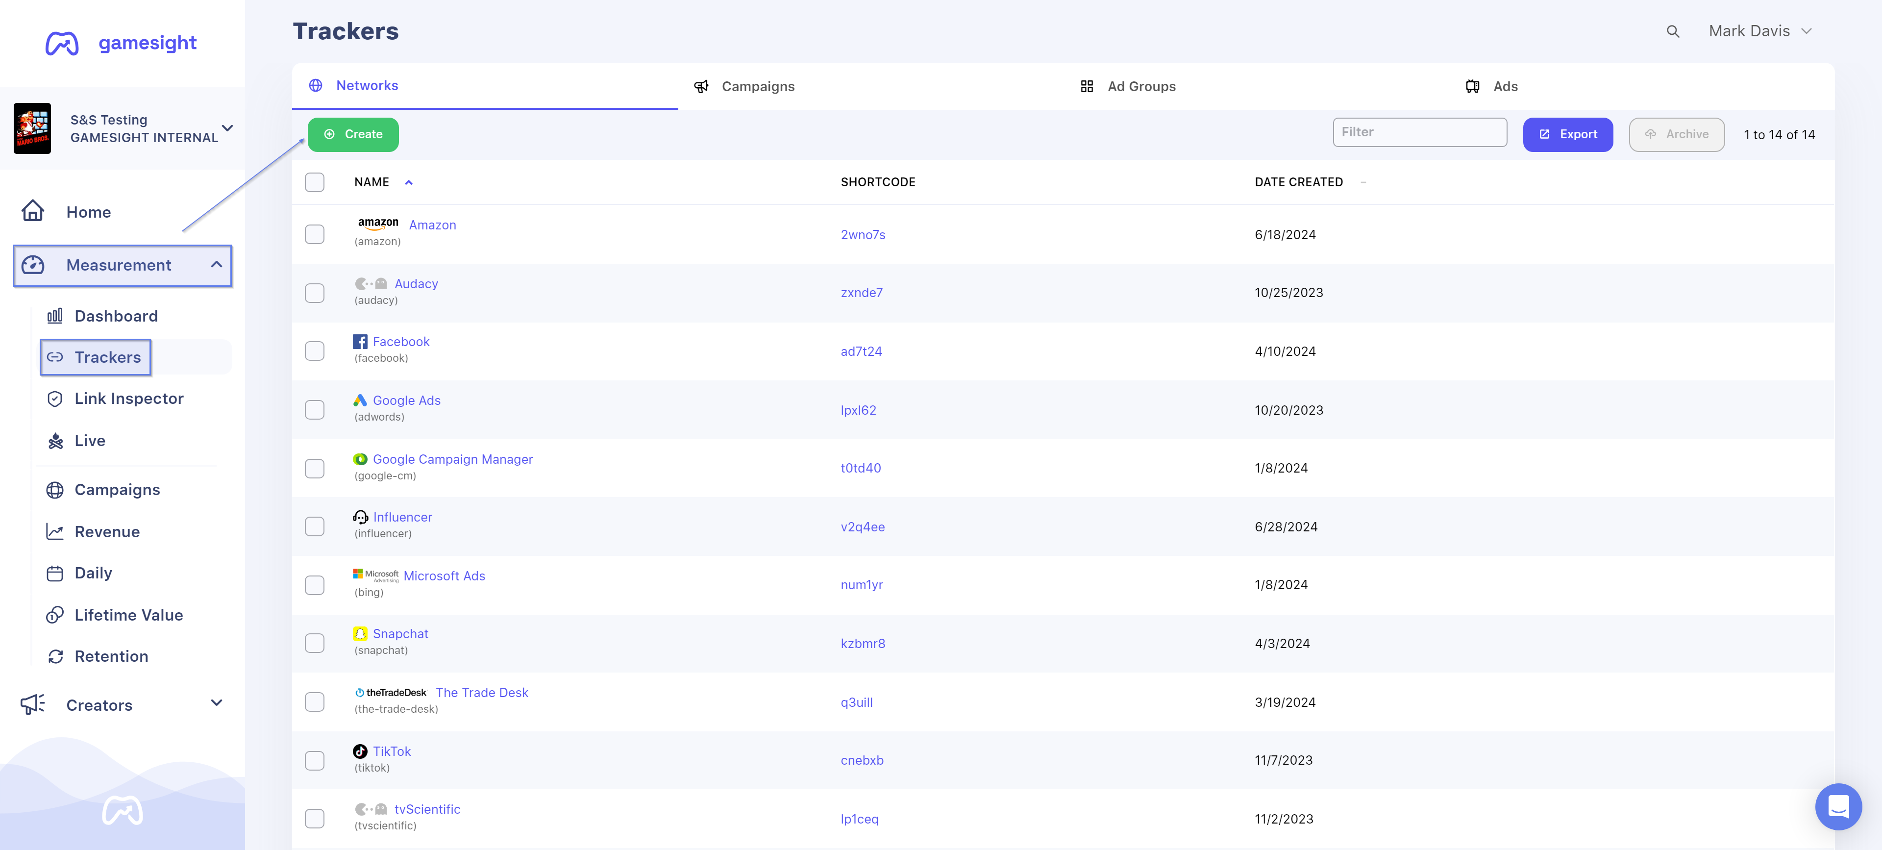Click the Creators megaphone icon
The width and height of the screenshot is (1882, 850).
tap(33, 704)
